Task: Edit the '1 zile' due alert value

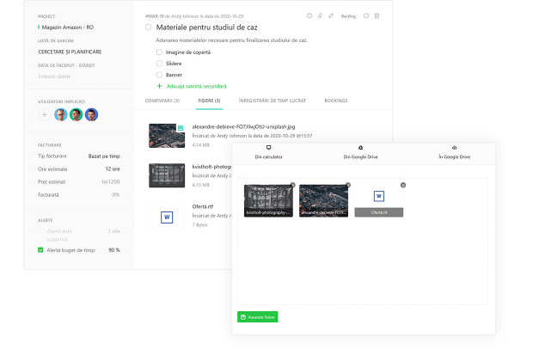Action: pyautogui.click(x=114, y=231)
